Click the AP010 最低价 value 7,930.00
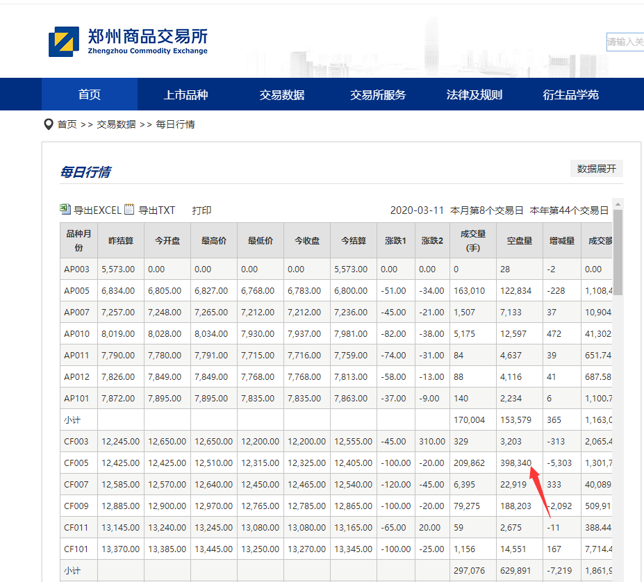The image size is (644, 582). click(x=258, y=333)
